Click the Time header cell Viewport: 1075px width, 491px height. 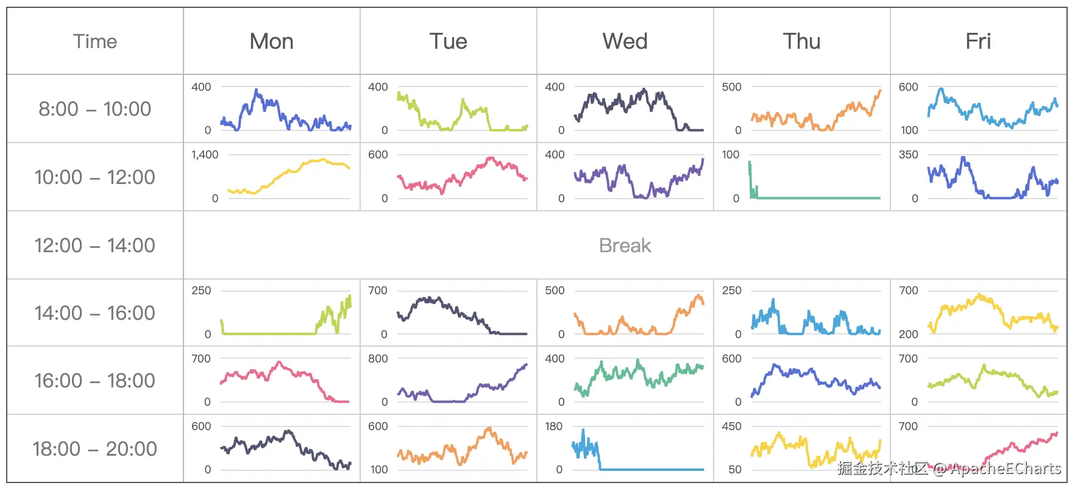click(x=95, y=41)
